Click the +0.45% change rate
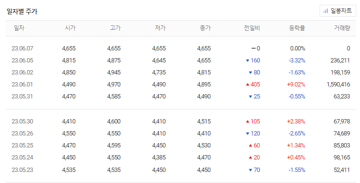 coord(296,158)
